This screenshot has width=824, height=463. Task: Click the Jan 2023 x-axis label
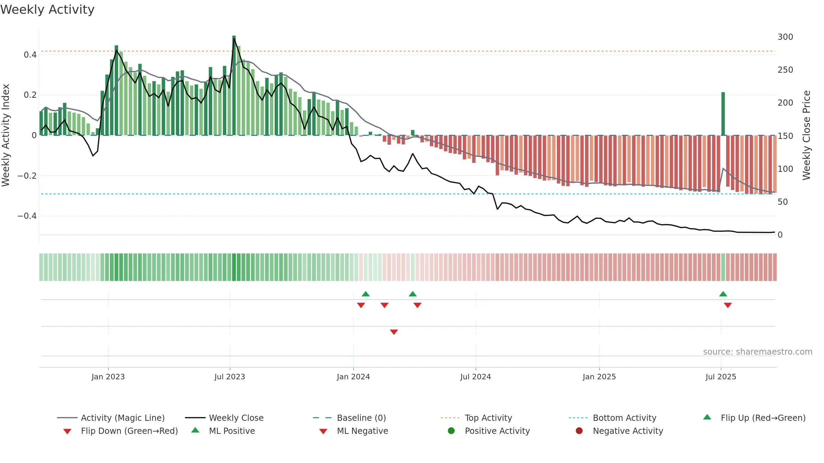pyautogui.click(x=108, y=377)
